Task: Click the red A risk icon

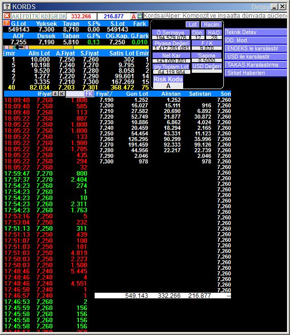Action: click(134, 16)
